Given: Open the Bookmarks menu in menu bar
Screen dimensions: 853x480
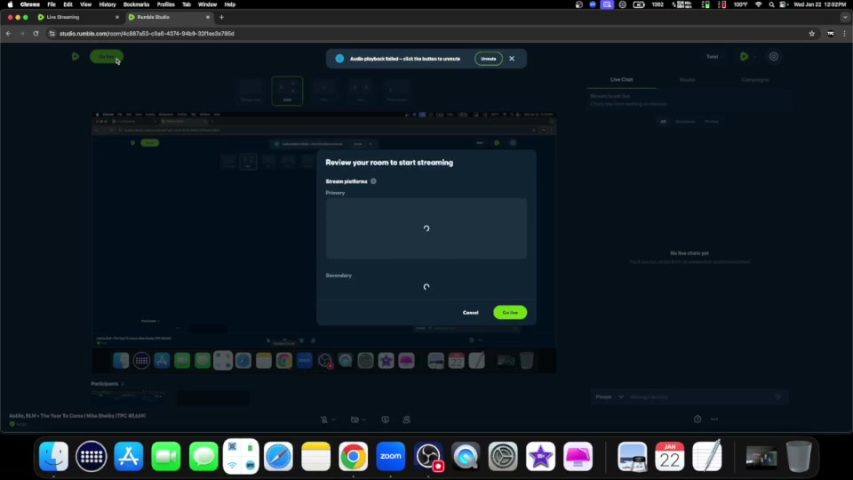Looking at the screenshot, I should (136, 4).
